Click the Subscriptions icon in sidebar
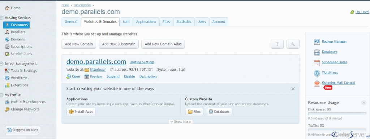This screenshot has width=370, height=139. (7, 47)
